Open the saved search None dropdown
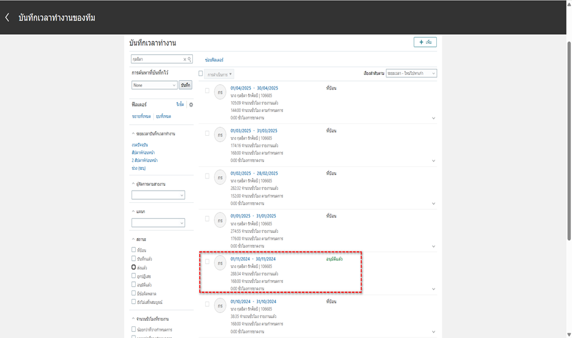The height and width of the screenshot is (338, 572). (x=154, y=85)
